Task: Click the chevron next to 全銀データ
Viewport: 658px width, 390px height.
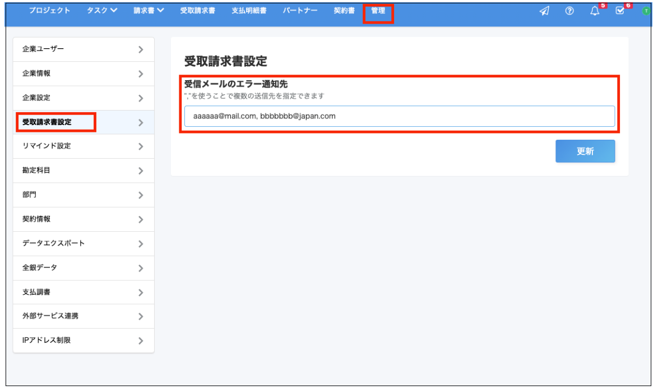Action: point(141,269)
